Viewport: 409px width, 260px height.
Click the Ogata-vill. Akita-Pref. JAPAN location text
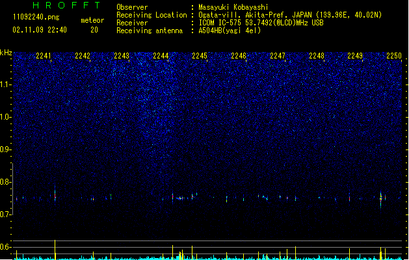290,15
